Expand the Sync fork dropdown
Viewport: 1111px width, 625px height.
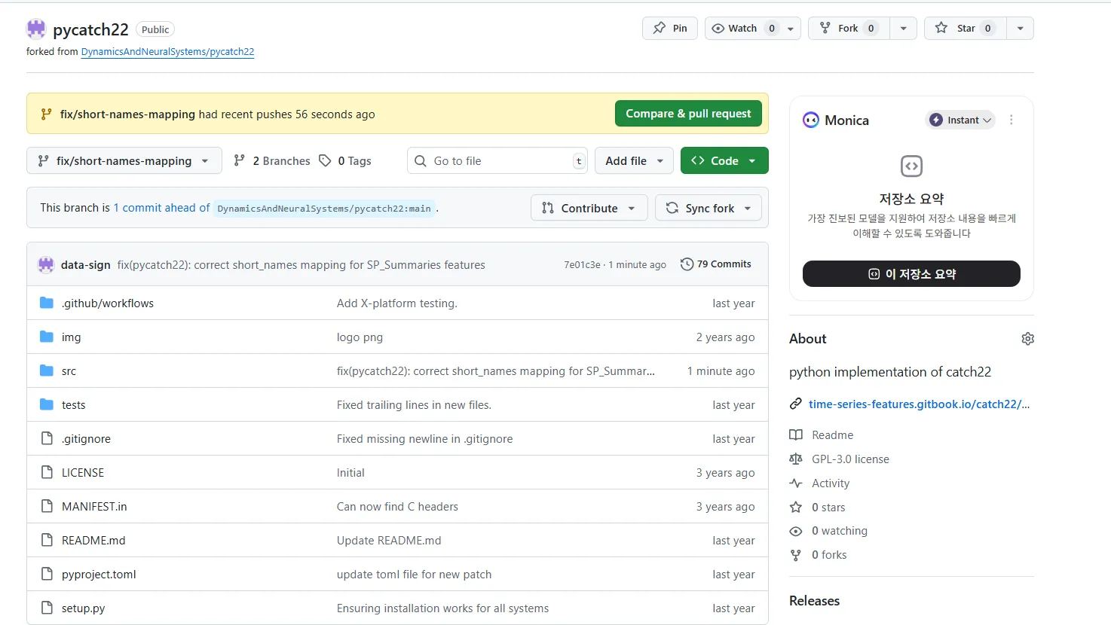click(x=709, y=208)
